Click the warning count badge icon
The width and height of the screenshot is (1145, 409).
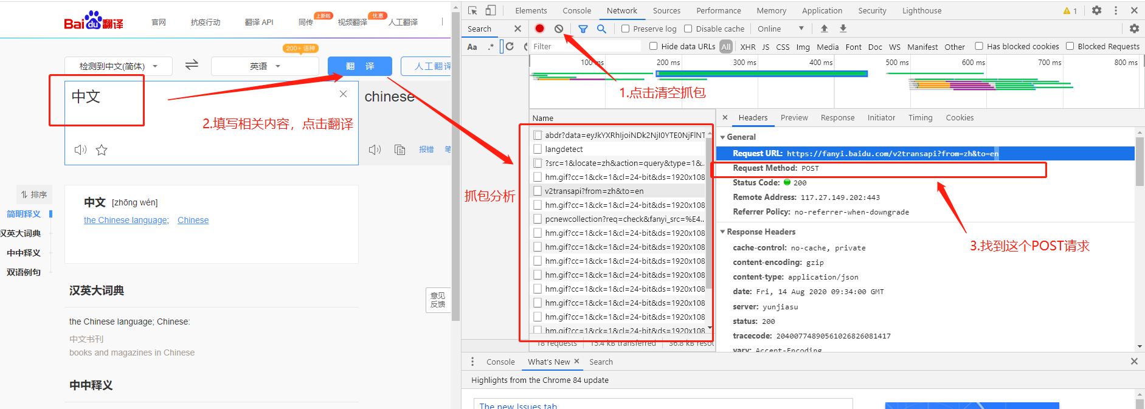1070,11
